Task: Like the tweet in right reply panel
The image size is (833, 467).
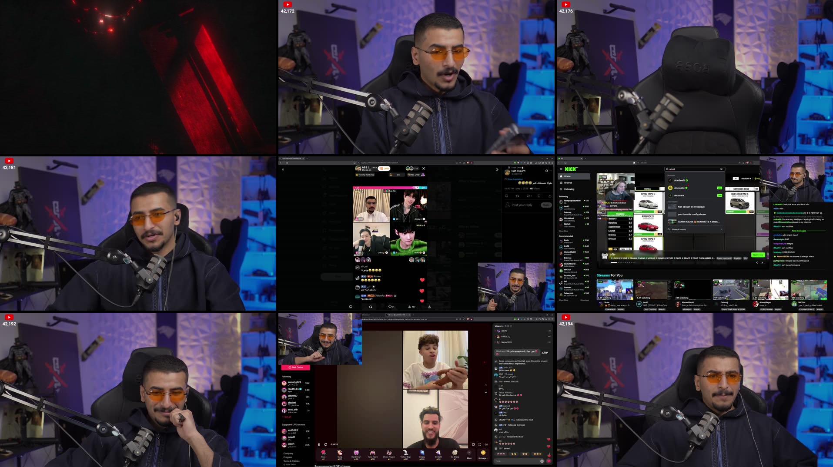Action: [x=528, y=196]
